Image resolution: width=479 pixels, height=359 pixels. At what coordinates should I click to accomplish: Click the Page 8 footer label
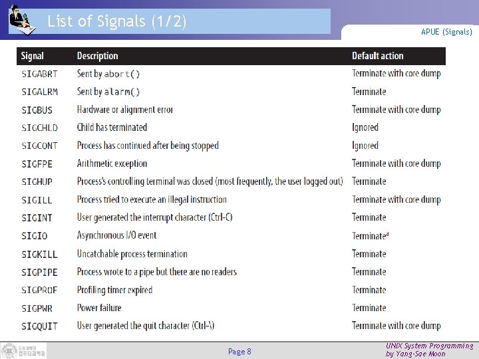(239, 352)
